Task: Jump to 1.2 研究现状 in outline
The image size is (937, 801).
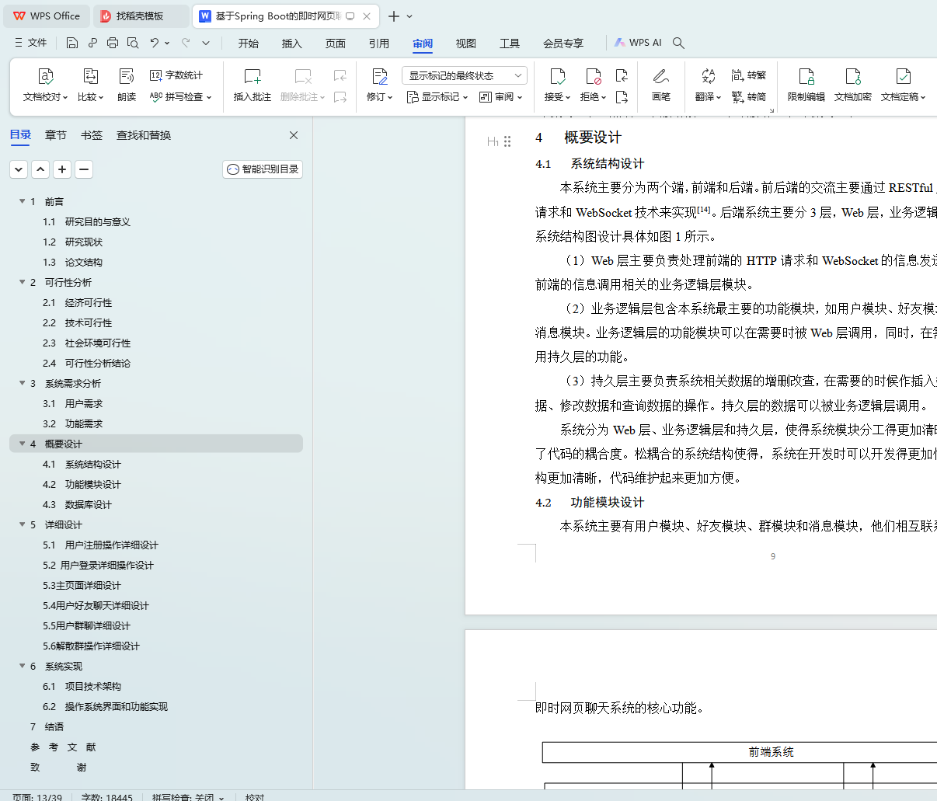Action: point(72,242)
